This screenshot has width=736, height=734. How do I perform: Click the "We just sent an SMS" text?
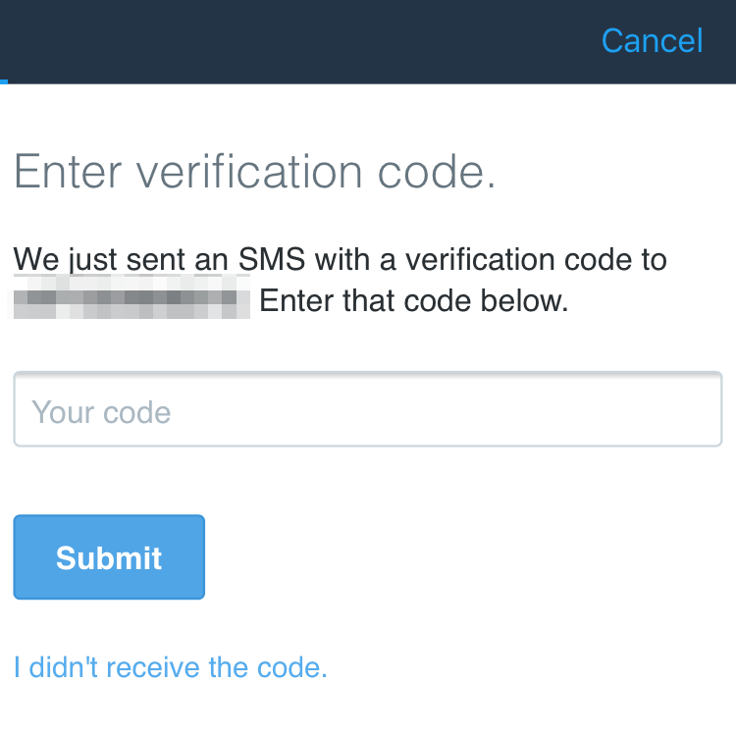click(123, 261)
